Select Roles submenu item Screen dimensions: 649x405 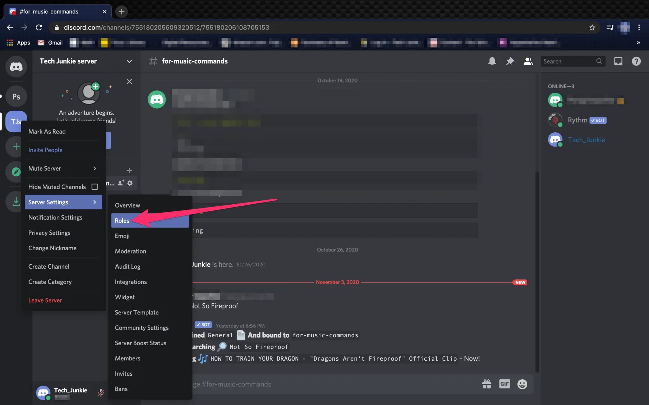click(150, 221)
